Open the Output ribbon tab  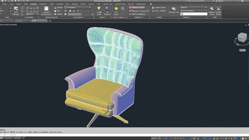(x=83, y=4)
